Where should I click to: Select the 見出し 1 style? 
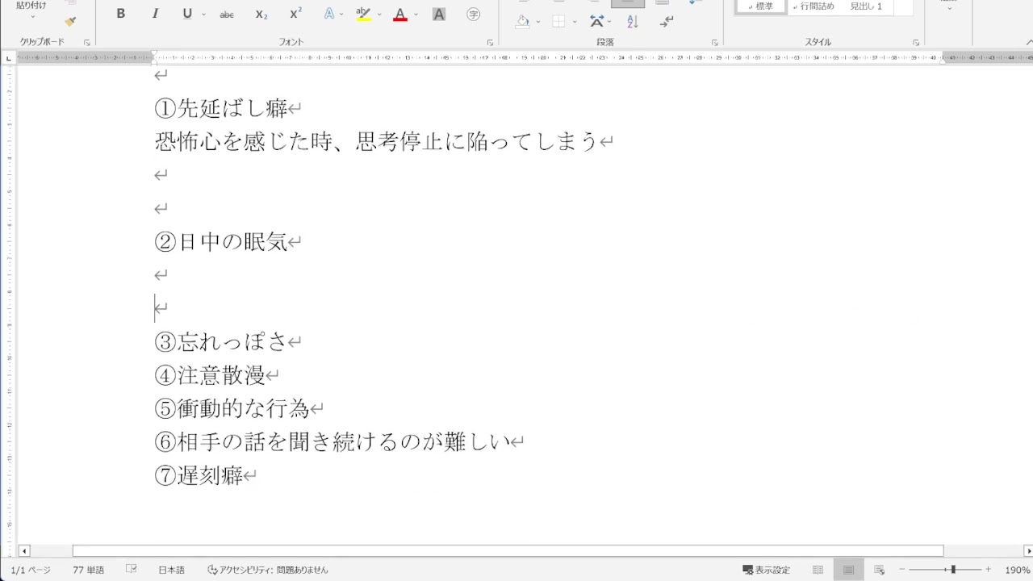click(x=866, y=6)
